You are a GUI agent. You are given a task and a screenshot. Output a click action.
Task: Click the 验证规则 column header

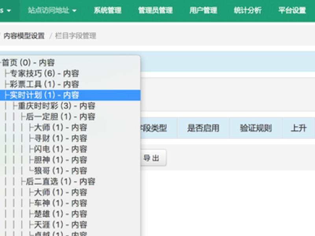[256, 128]
